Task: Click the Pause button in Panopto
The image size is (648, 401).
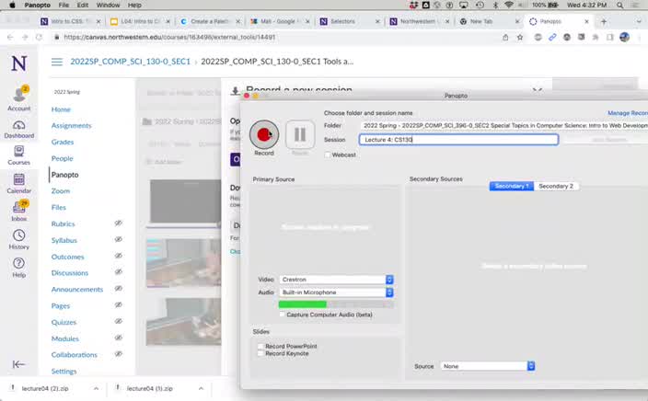Action: (x=299, y=135)
